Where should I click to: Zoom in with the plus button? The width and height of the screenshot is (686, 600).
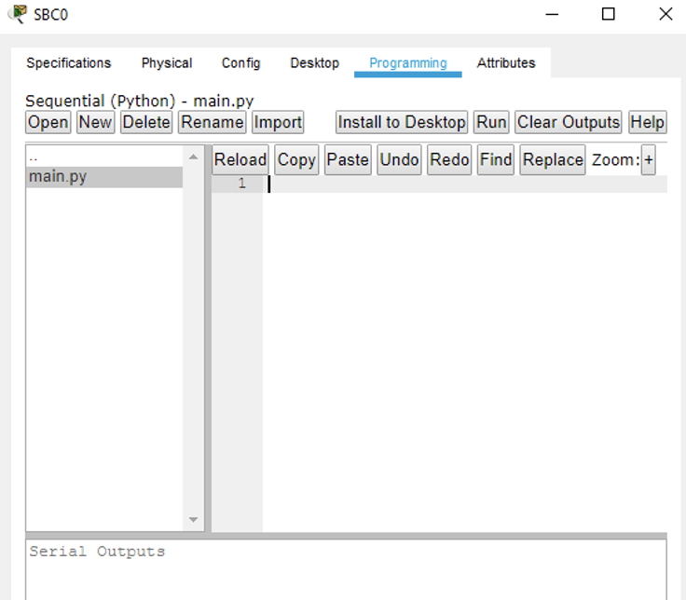tap(649, 160)
